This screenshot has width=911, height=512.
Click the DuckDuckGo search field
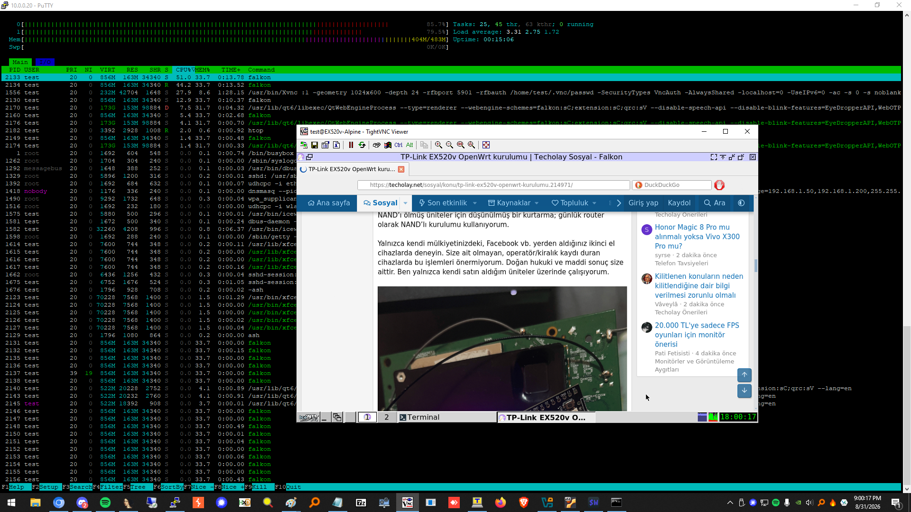pos(672,185)
